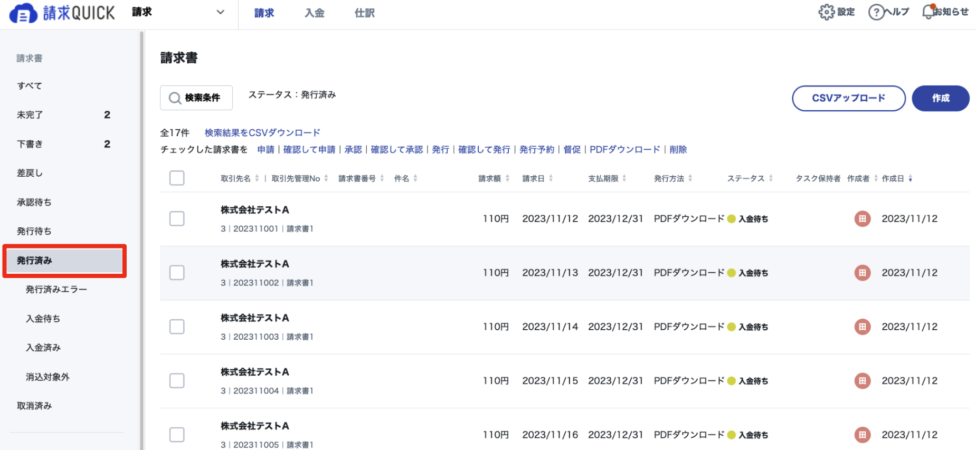Sort by 請求額 column
Screen dimensions: 976x450
click(x=508, y=178)
